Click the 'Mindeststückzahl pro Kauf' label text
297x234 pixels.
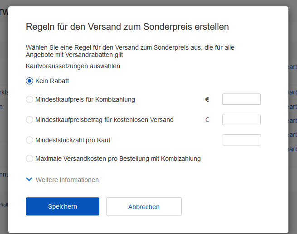click(73, 140)
